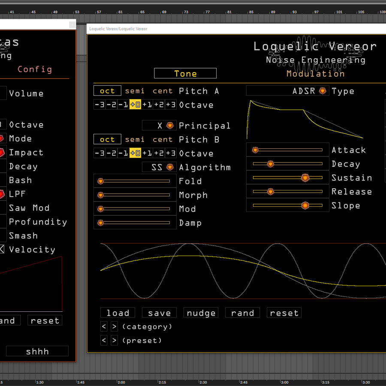This screenshot has width=386, height=386.
Task: Go to previous preset arrow
Action: pyautogui.click(x=104, y=341)
